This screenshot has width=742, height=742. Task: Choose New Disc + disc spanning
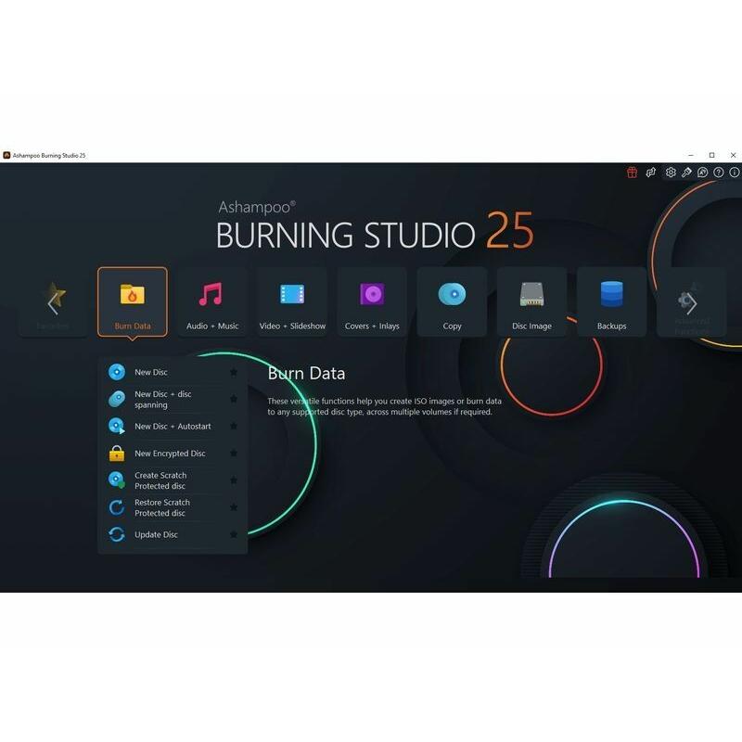pyautogui.click(x=173, y=399)
